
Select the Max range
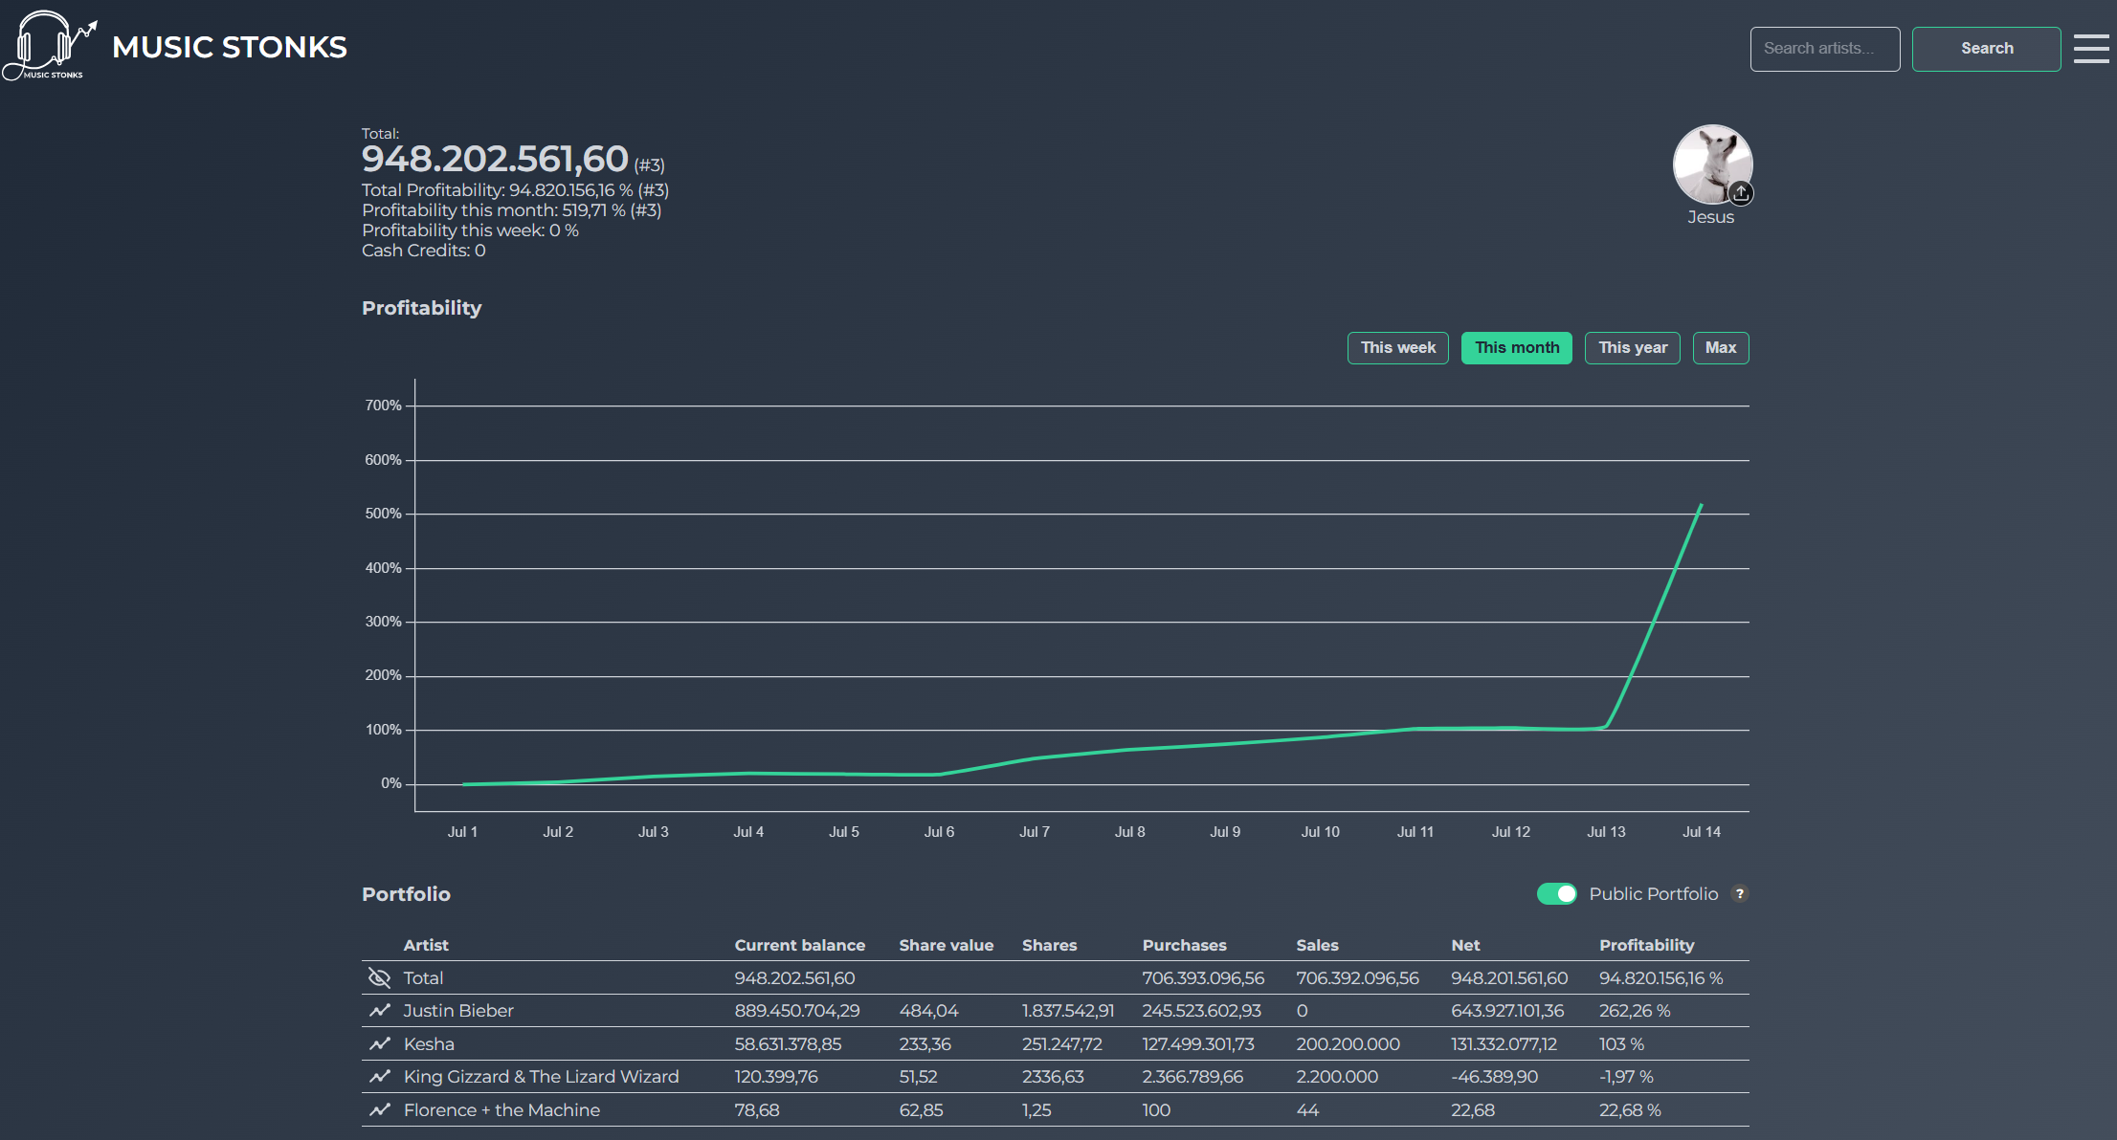[1721, 348]
